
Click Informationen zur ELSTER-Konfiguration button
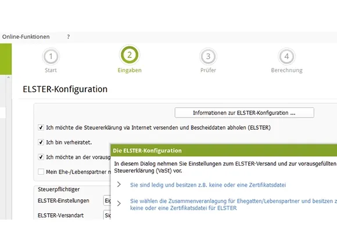click(245, 113)
